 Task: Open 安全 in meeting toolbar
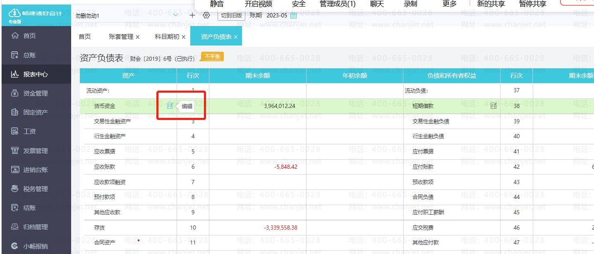pyautogui.click(x=299, y=4)
